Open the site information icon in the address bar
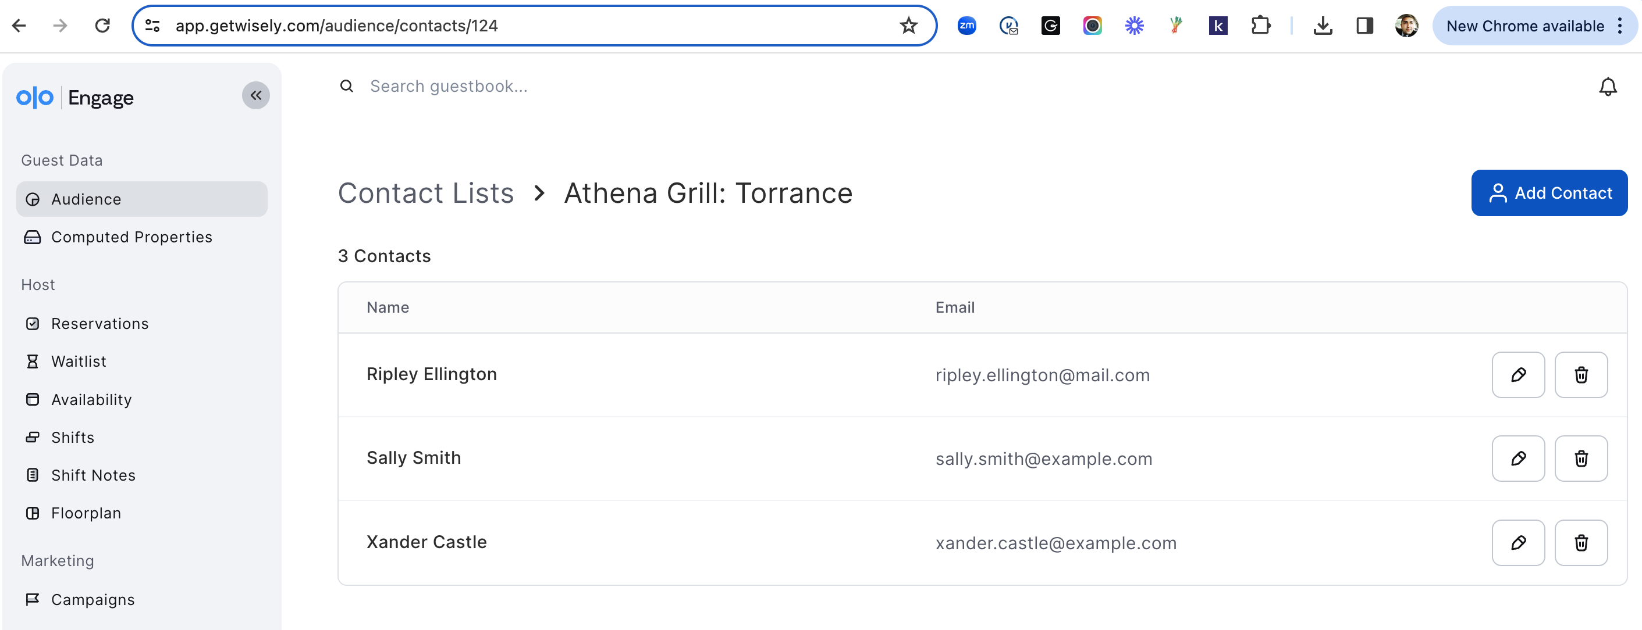 [x=152, y=26]
